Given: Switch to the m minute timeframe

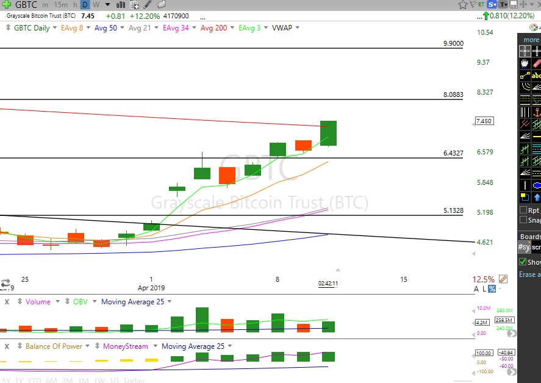Looking at the screenshot, I should pos(45,5).
